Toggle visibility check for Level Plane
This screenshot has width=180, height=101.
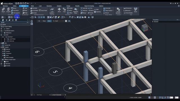[6, 39]
